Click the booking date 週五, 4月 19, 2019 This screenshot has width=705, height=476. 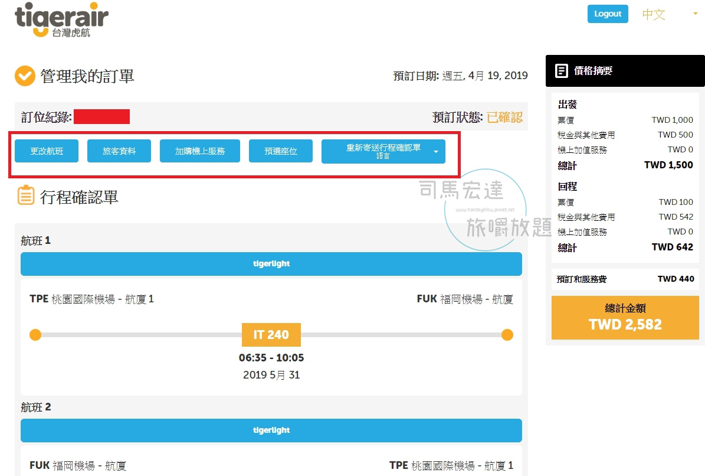(485, 76)
